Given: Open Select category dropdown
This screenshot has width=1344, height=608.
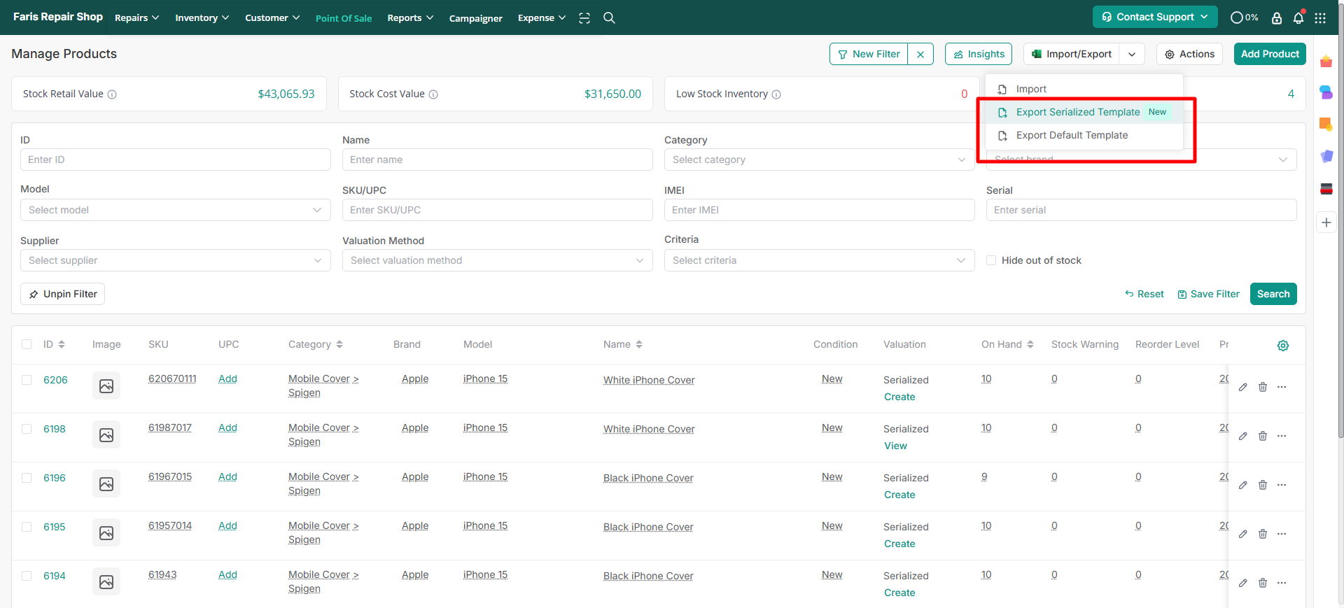Looking at the screenshot, I should [x=819, y=160].
